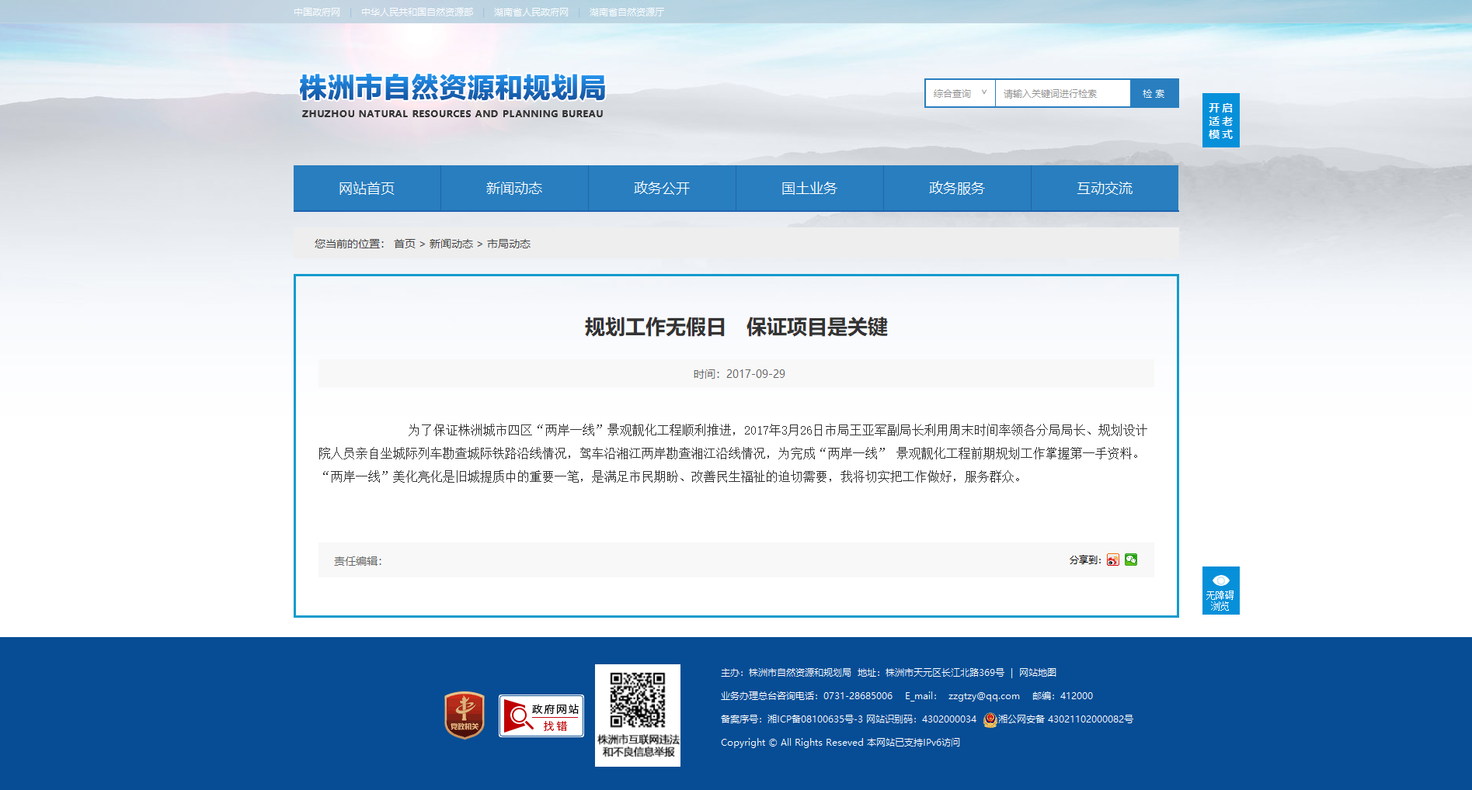This screenshot has height=790, width=1472.
Task: Click the 网站识别码 4302000034 text
Action: 921,719
